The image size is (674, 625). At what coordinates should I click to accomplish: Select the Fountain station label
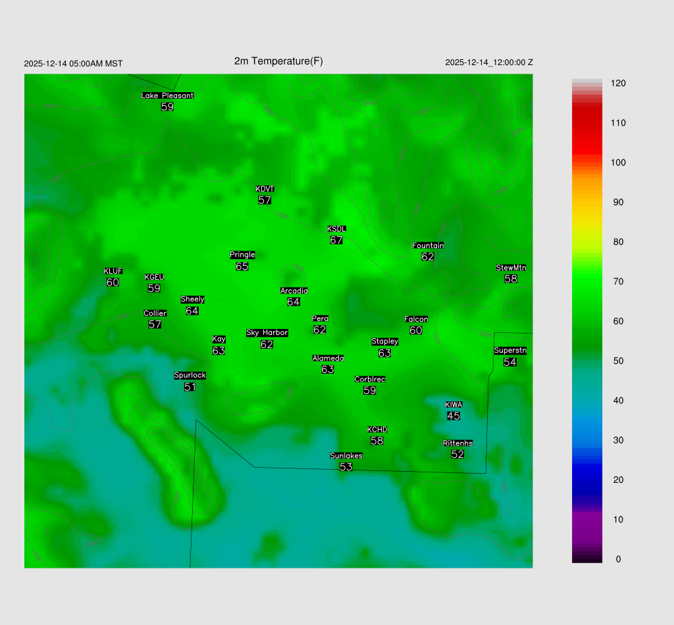[x=428, y=245]
